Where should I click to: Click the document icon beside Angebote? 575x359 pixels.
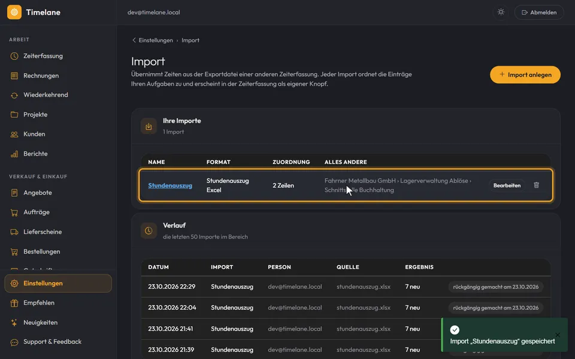(14, 193)
